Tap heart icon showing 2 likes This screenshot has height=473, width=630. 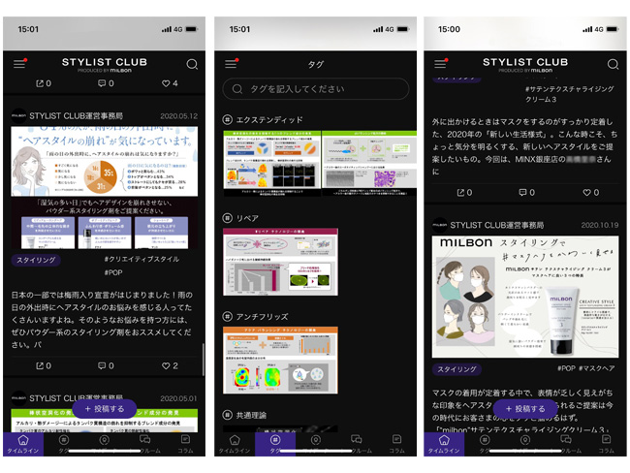point(166,365)
